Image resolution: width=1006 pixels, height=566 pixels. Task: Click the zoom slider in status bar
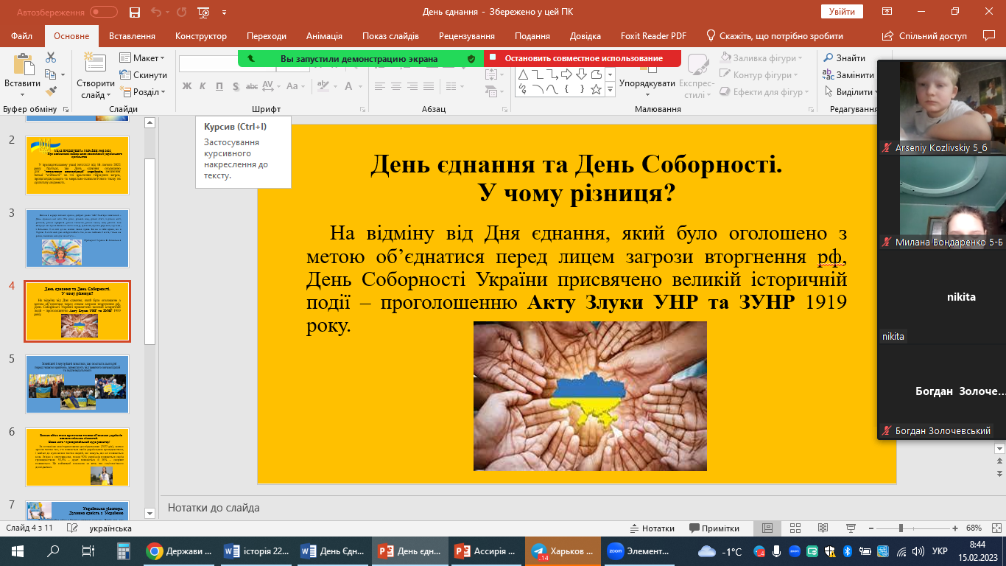point(901,528)
